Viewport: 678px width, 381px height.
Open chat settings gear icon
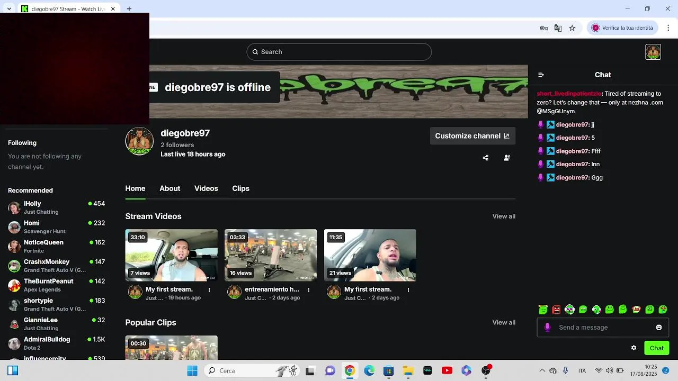pyautogui.click(x=634, y=348)
